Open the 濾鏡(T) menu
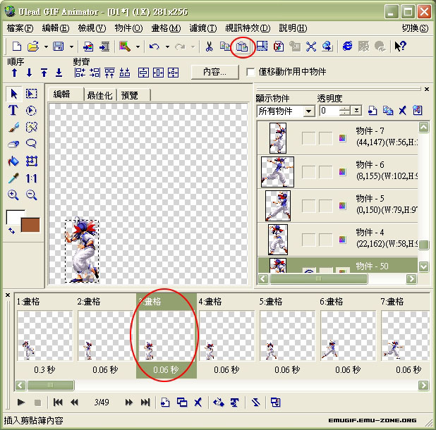Viewport: 436px width, 430px height. [x=202, y=28]
